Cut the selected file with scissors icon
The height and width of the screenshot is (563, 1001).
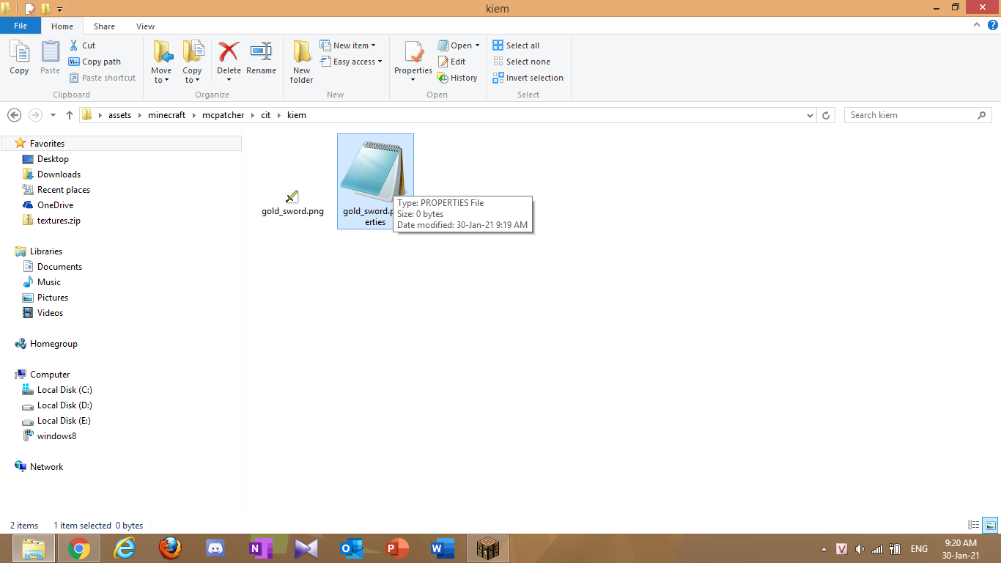[82, 45]
